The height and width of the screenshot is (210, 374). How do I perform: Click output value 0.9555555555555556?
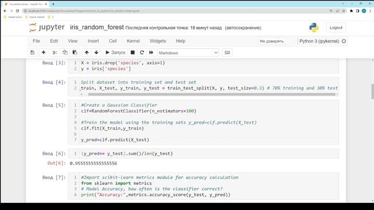pyautogui.click(x=93, y=163)
